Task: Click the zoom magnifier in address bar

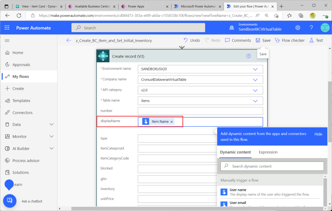Action: tap(267, 16)
